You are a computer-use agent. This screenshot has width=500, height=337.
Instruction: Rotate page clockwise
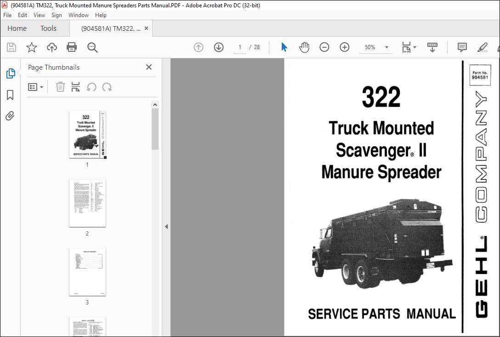(107, 87)
